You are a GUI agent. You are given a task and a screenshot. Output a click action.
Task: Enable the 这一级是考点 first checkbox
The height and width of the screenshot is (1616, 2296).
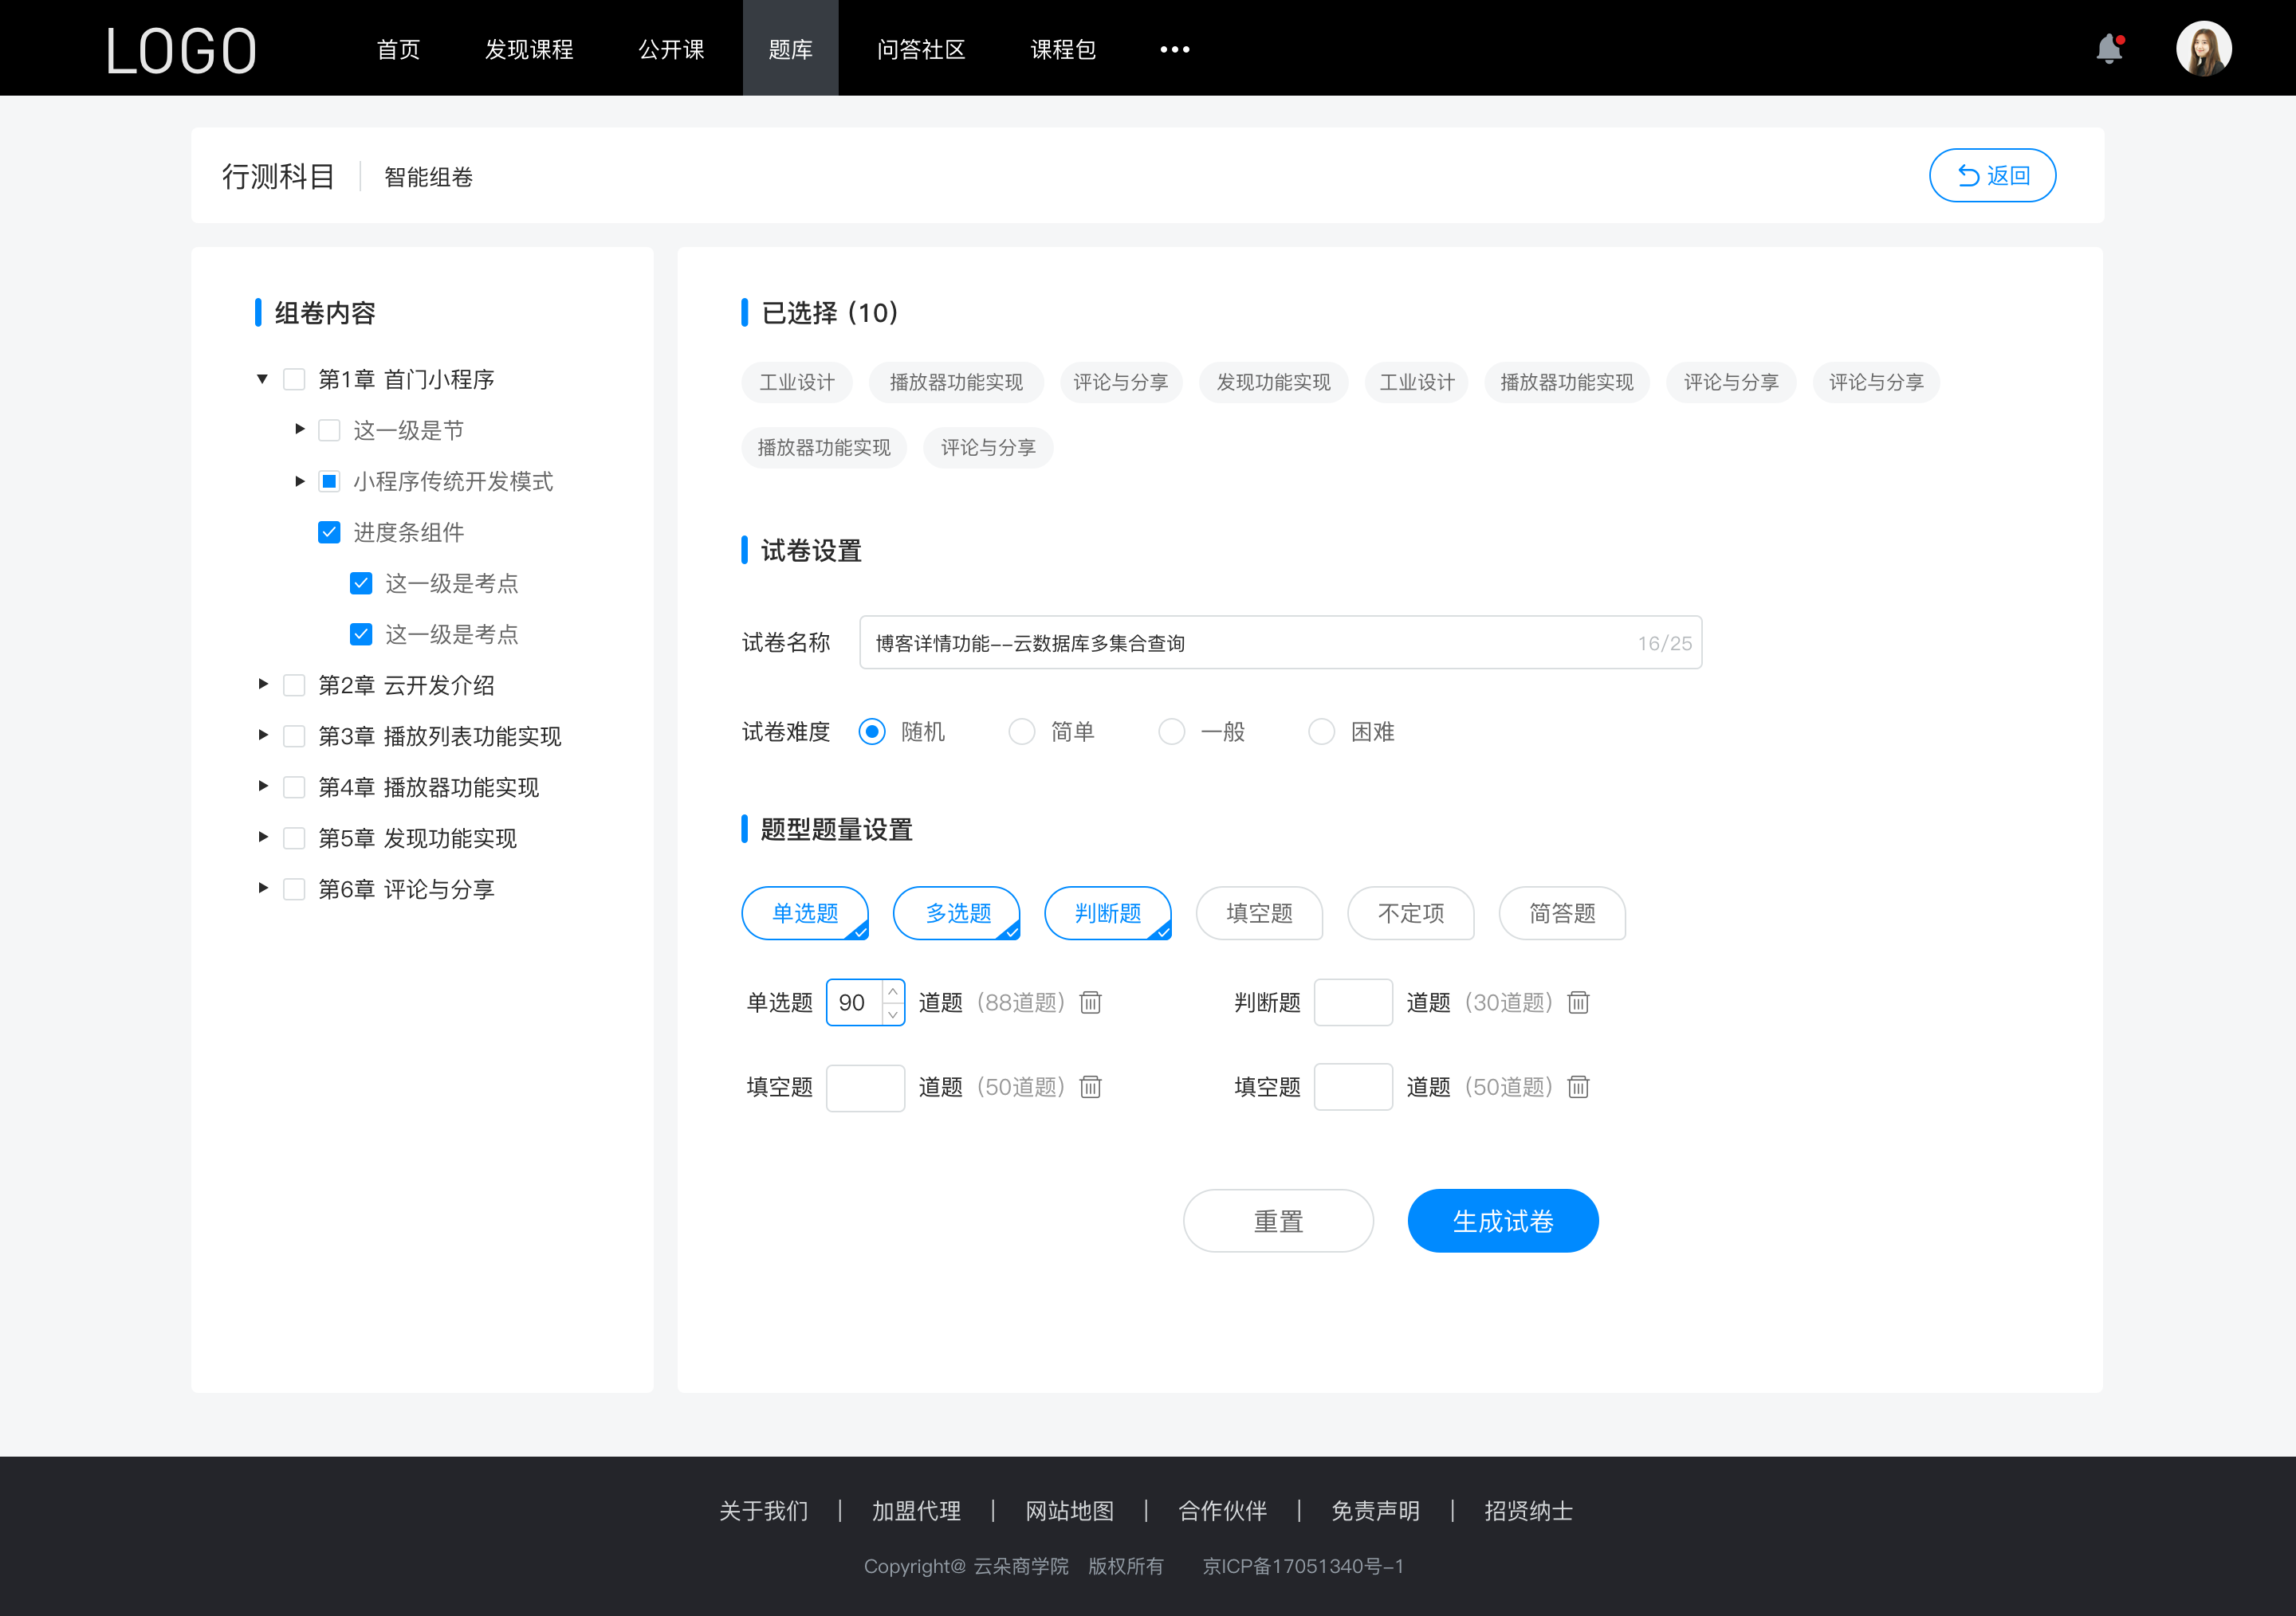pyautogui.click(x=357, y=582)
